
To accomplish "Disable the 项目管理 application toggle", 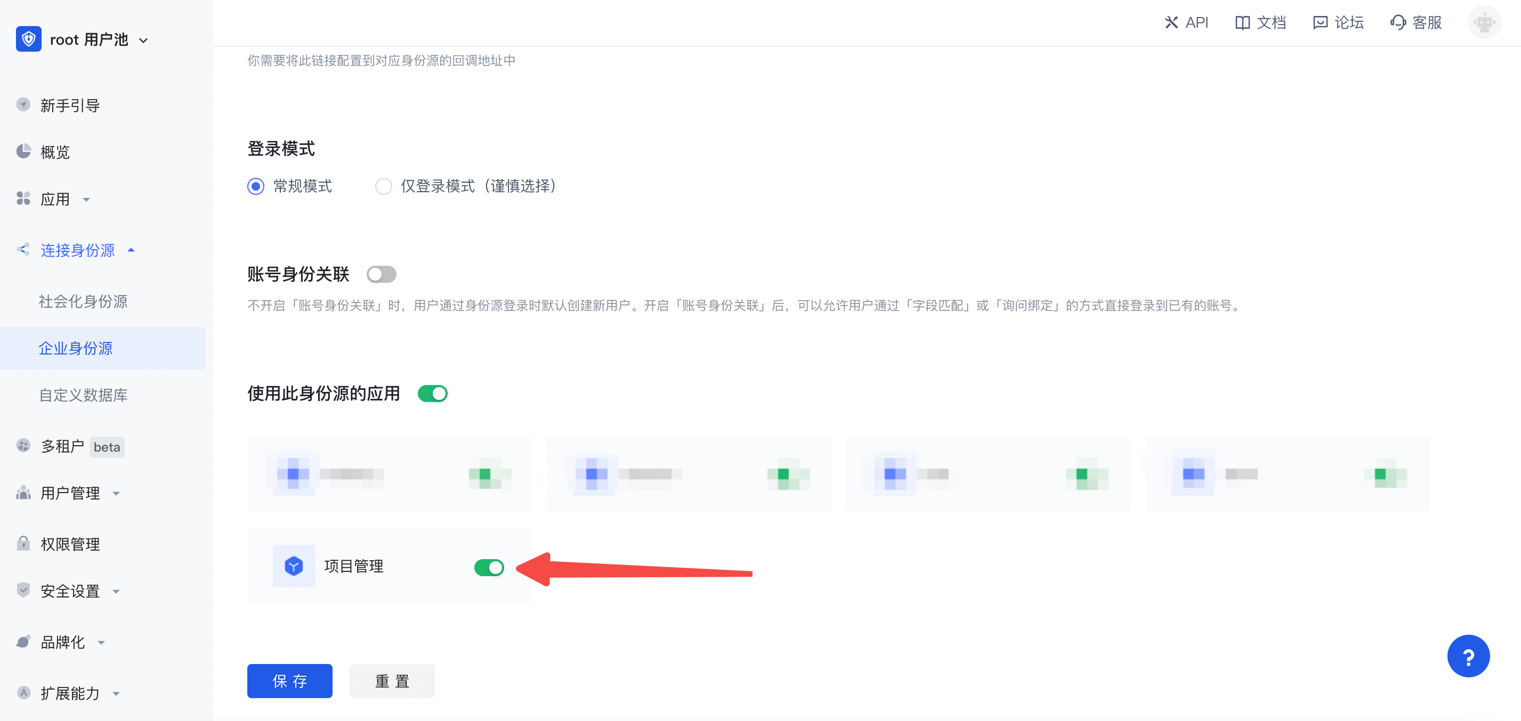I will (489, 568).
